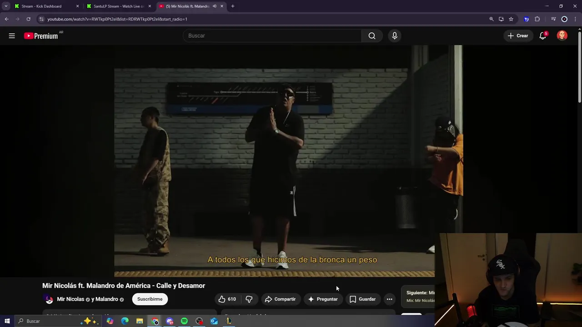The image size is (582, 327).
Task: Click the Suscribirme button
Action: click(150, 299)
